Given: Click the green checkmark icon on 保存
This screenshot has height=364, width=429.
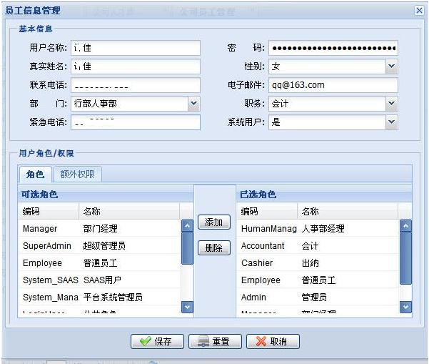Looking at the screenshot, I should pyautogui.click(x=145, y=341).
